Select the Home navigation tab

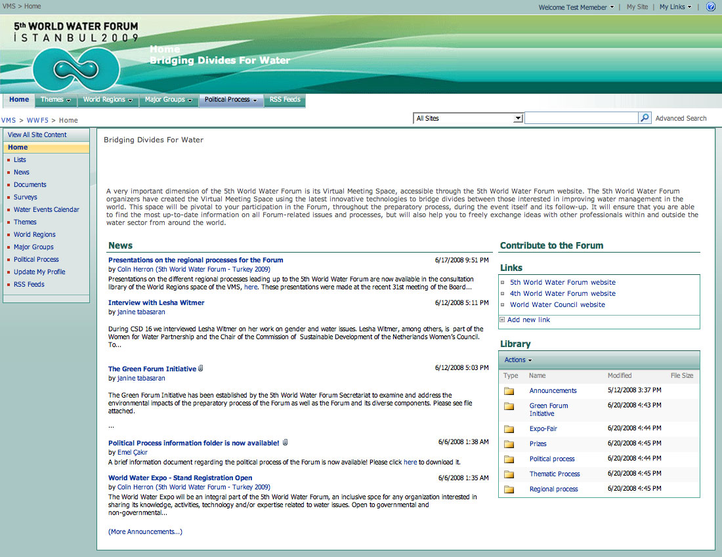point(19,100)
